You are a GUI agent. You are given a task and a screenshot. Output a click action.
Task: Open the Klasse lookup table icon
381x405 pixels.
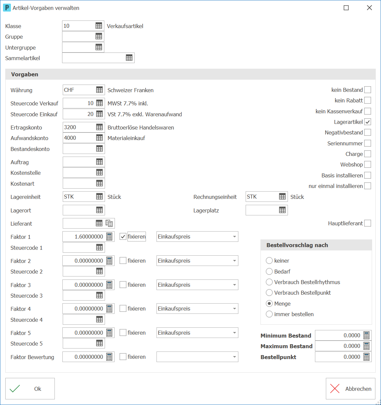(99, 26)
